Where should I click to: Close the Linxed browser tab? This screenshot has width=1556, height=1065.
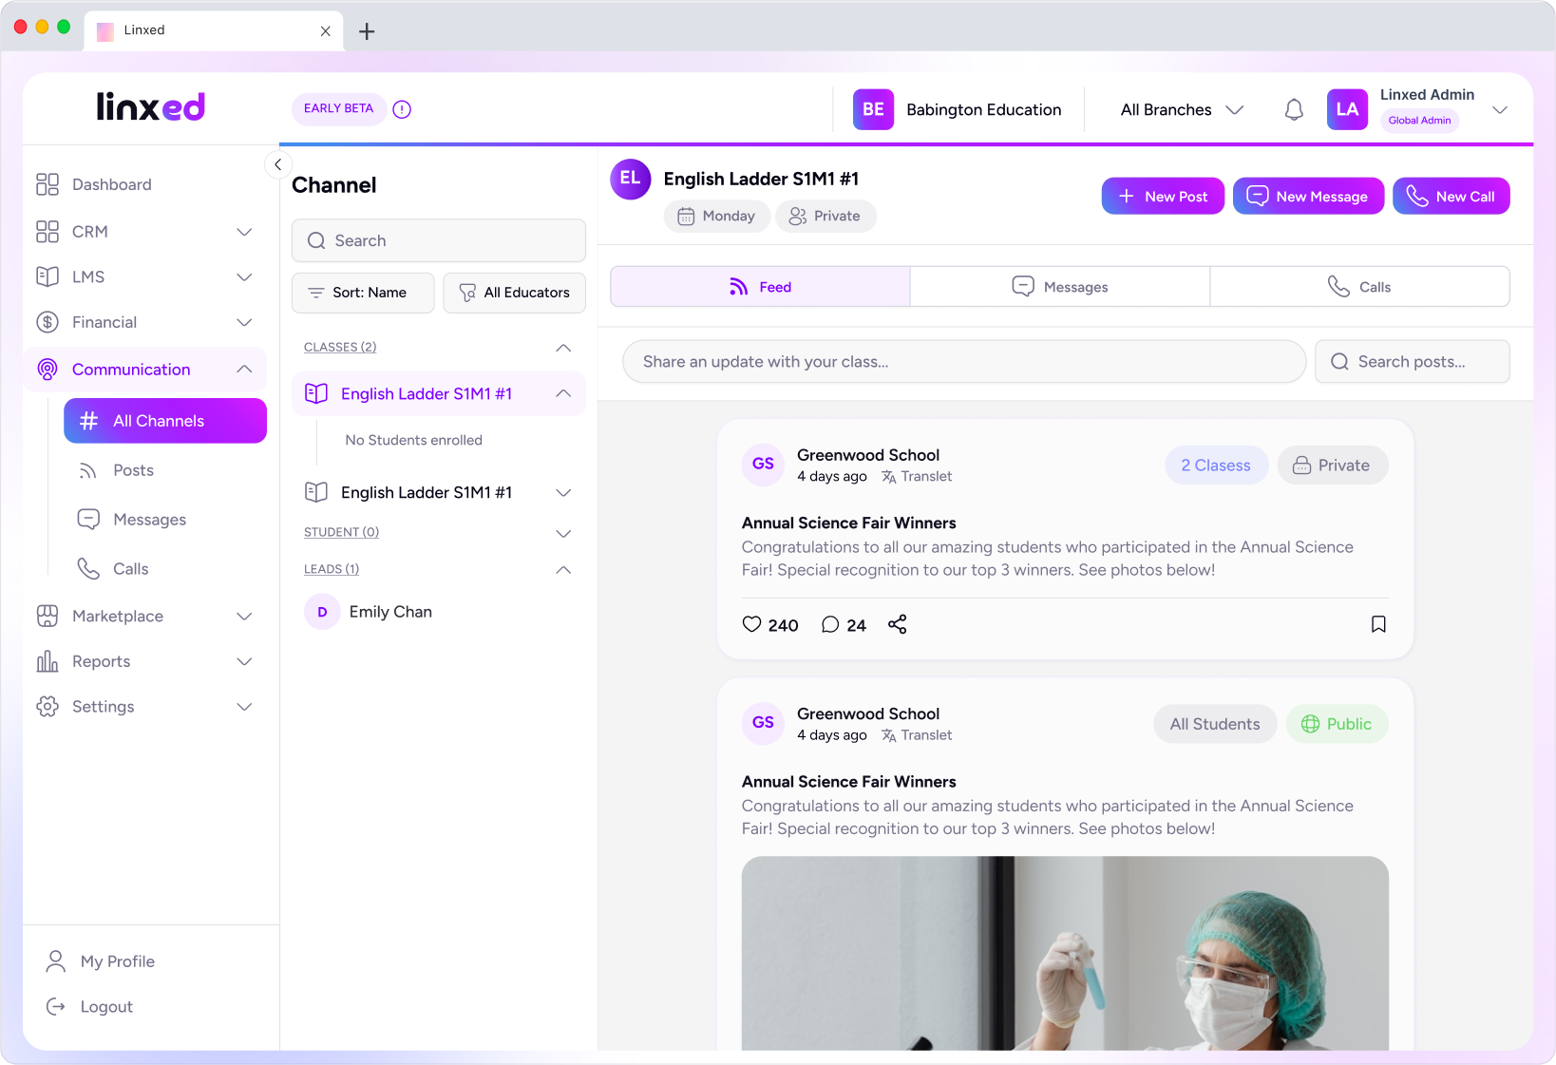coord(326,31)
